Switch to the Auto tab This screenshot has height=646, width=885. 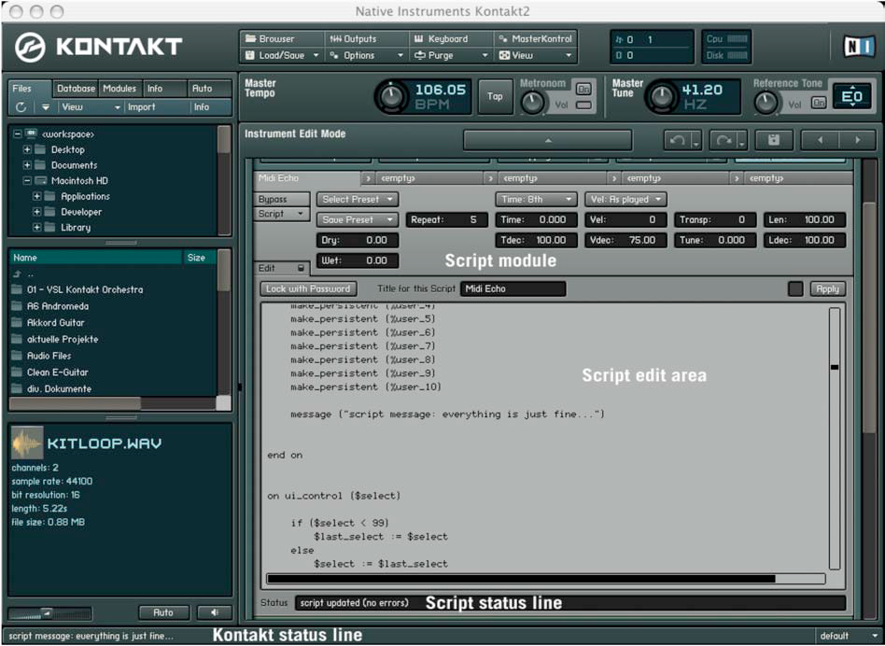click(x=209, y=89)
